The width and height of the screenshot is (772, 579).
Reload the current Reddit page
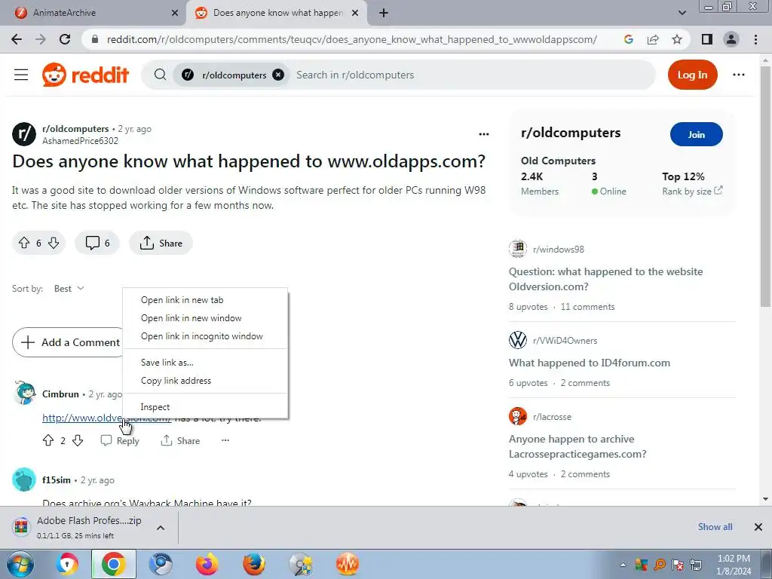65,39
